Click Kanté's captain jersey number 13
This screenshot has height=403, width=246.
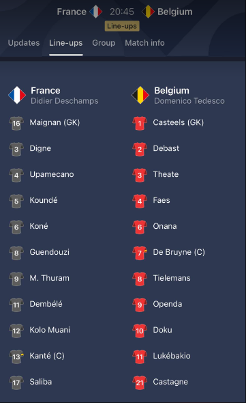(16, 357)
